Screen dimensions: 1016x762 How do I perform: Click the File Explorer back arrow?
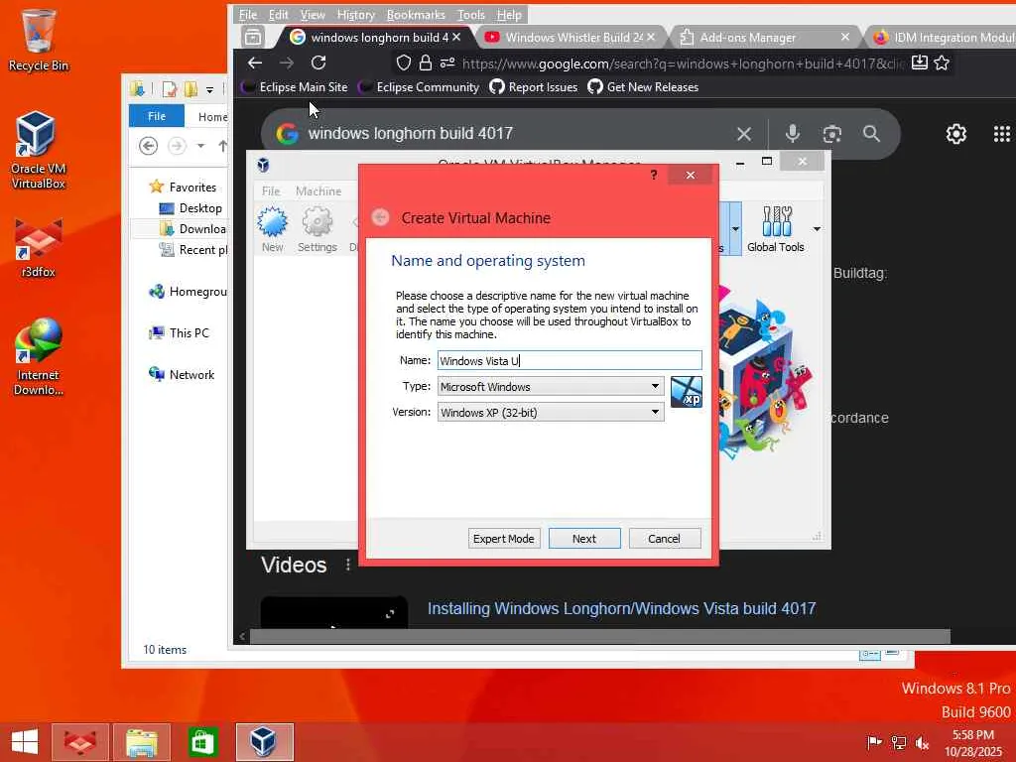149,146
